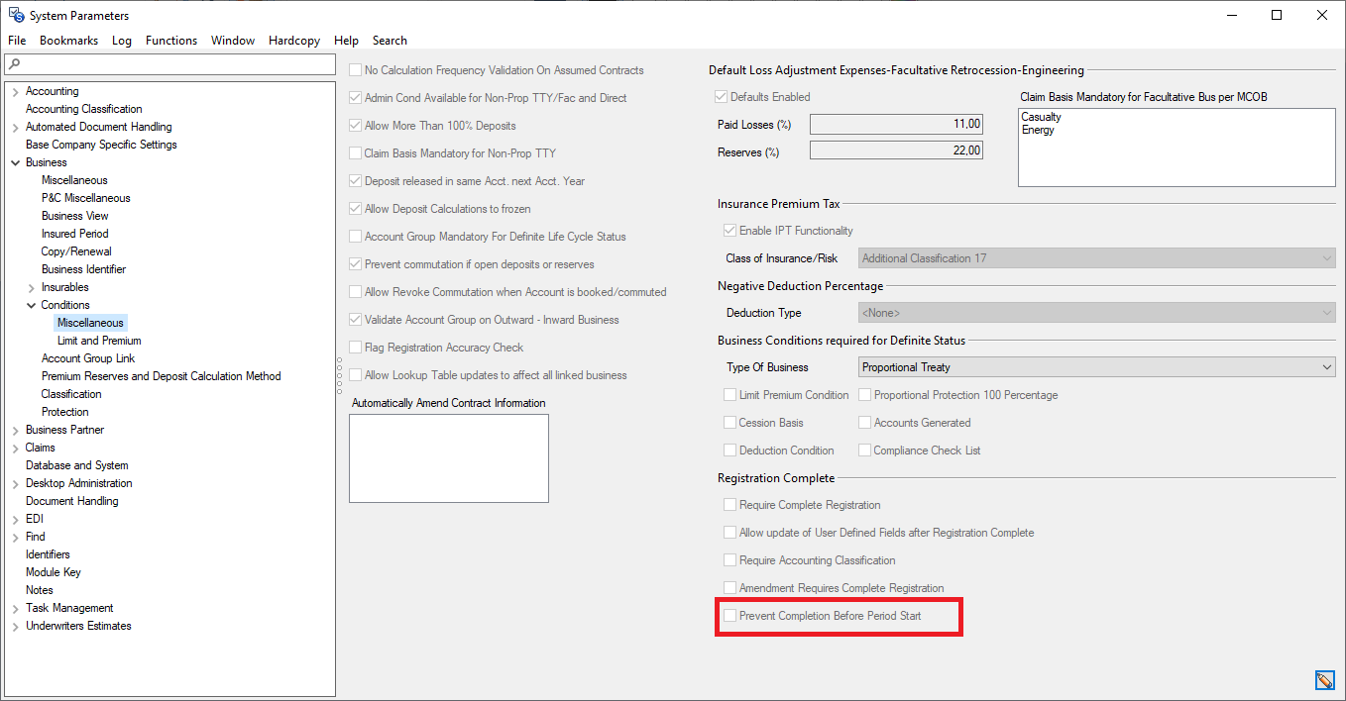Collapse the Conditions tree node
The image size is (1346, 701).
(x=31, y=305)
